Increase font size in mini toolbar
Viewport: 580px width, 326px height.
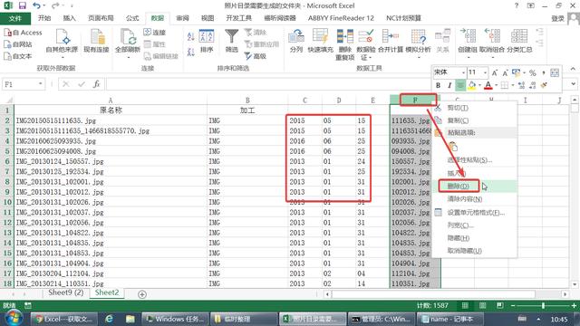coord(495,72)
